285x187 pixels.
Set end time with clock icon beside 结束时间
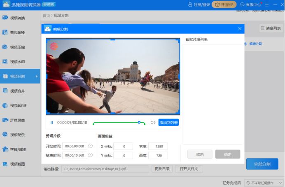pyautogui.click(x=90, y=155)
